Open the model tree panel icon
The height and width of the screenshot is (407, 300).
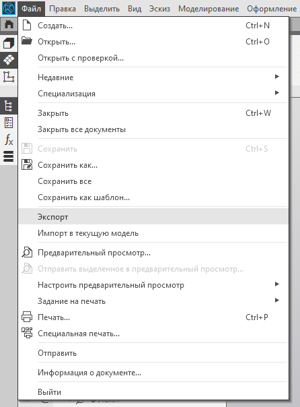9,106
